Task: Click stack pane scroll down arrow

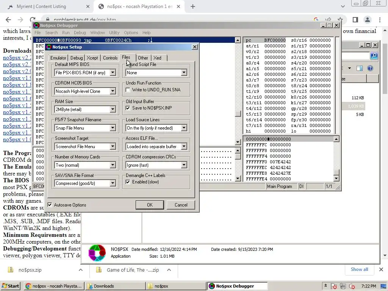Action: 336,178
